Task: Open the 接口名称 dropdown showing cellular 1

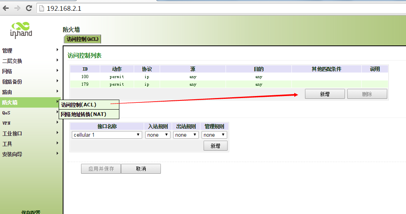Action: tap(107, 135)
